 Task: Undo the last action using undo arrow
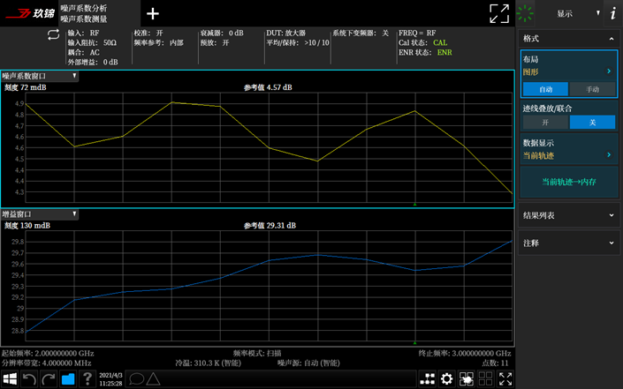(x=29, y=379)
